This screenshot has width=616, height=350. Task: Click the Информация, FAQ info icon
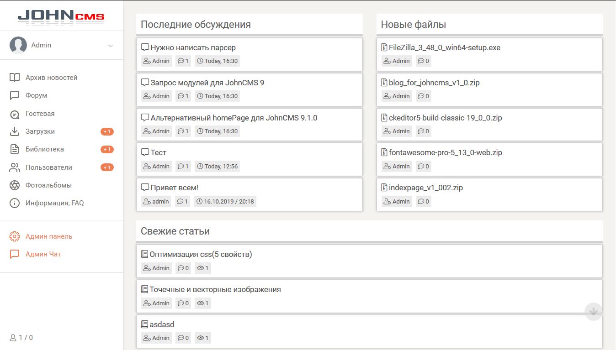tap(15, 203)
